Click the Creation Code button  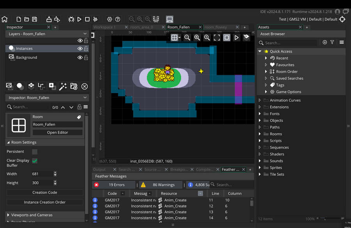[45, 193]
